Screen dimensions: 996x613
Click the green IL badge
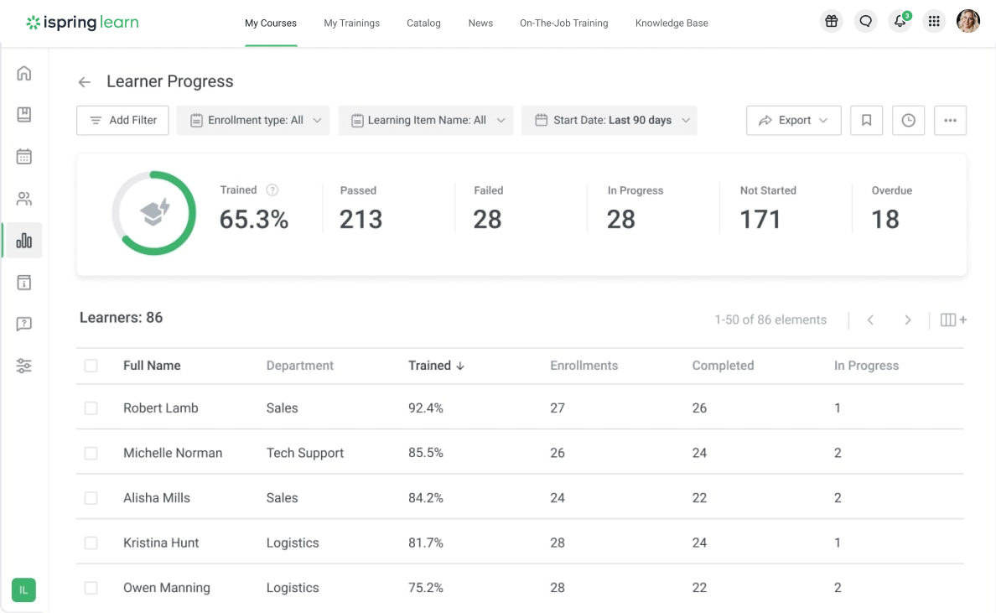click(x=23, y=590)
